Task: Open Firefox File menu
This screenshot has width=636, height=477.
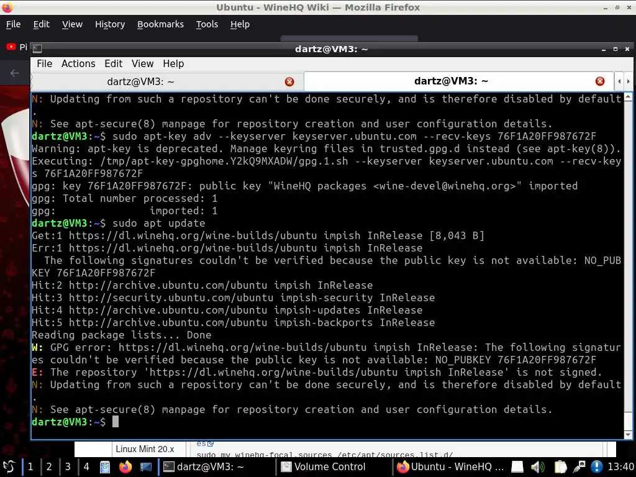Action: pos(13,24)
